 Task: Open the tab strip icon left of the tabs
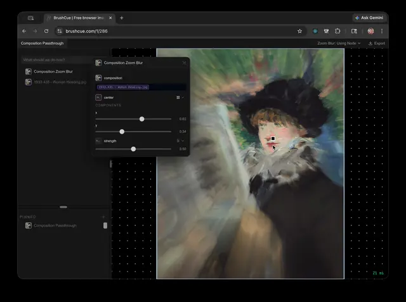[31, 18]
